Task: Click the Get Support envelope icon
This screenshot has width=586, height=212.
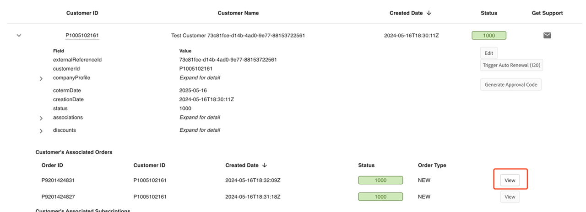Action: pyautogui.click(x=547, y=35)
